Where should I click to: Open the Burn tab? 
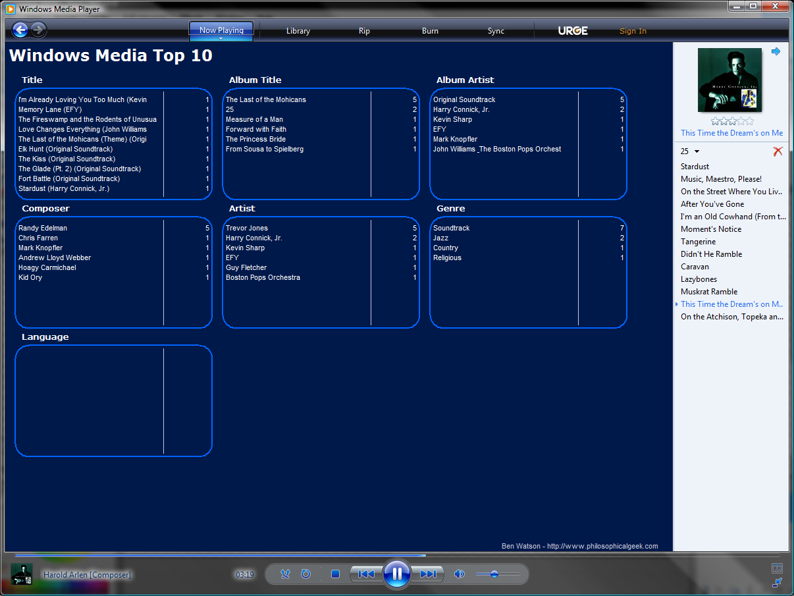[431, 31]
